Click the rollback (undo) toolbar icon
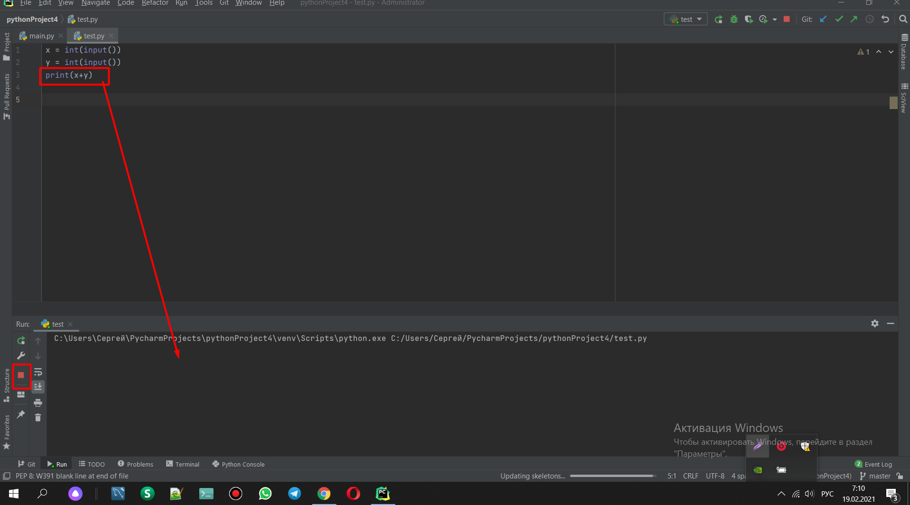 pos(885,19)
